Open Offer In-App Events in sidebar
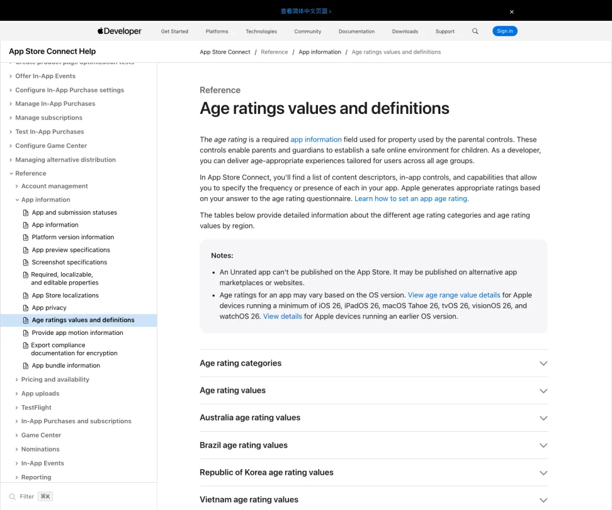Screen dimensions: 612x510 [x=45, y=76]
